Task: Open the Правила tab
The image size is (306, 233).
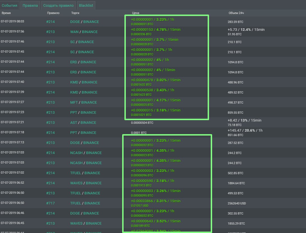Action: pyautogui.click(x=30, y=5)
